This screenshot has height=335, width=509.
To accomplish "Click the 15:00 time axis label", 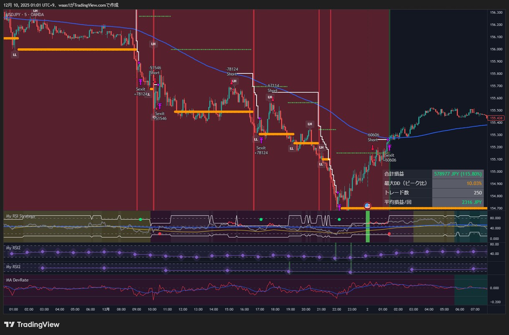I will pyautogui.click(x=229, y=310).
